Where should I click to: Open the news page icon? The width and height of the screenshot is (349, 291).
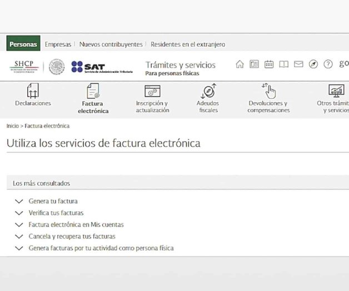click(x=254, y=64)
